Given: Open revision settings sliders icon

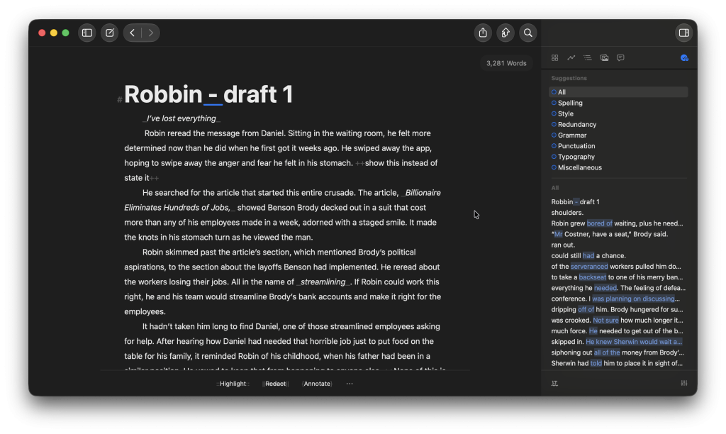Looking at the screenshot, I should pos(684,383).
